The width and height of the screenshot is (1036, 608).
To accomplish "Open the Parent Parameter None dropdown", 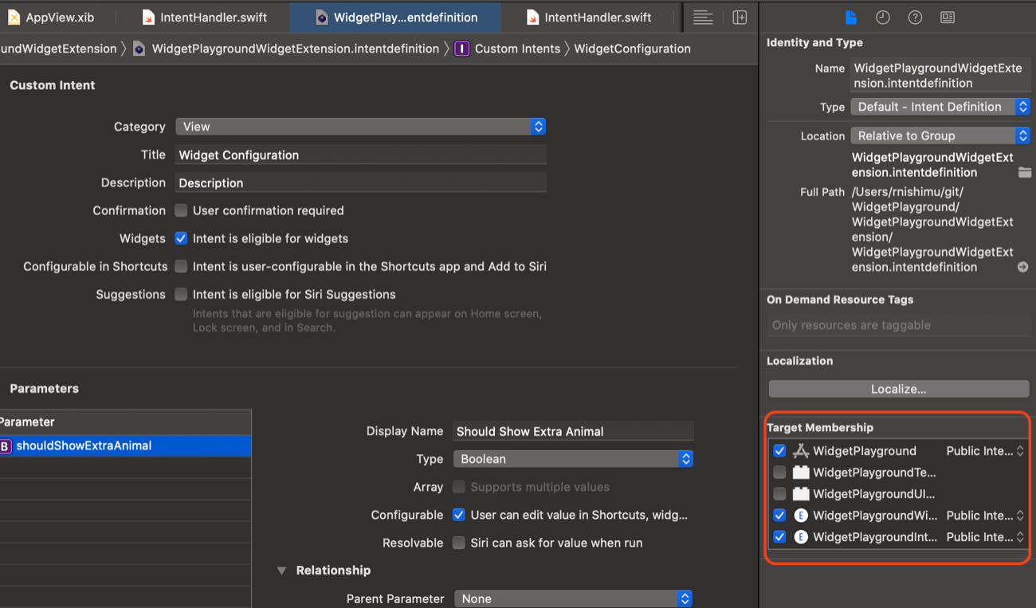I will click(x=573, y=598).
